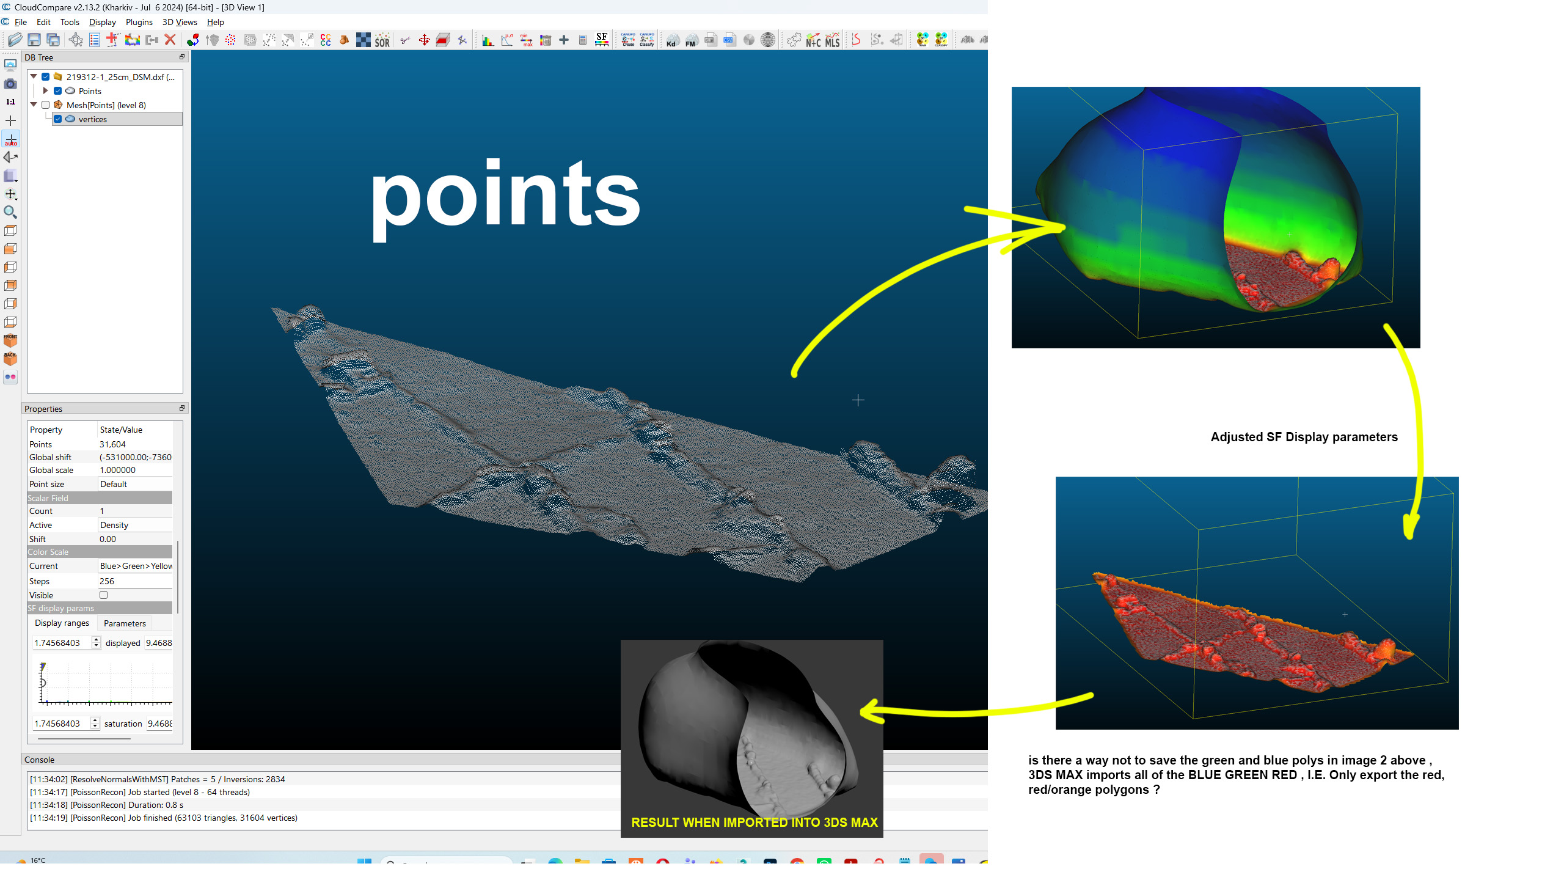Image resolution: width=1564 pixels, height=880 pixels.
Task: Open the 3D Views menu
Action: [180, 22]
